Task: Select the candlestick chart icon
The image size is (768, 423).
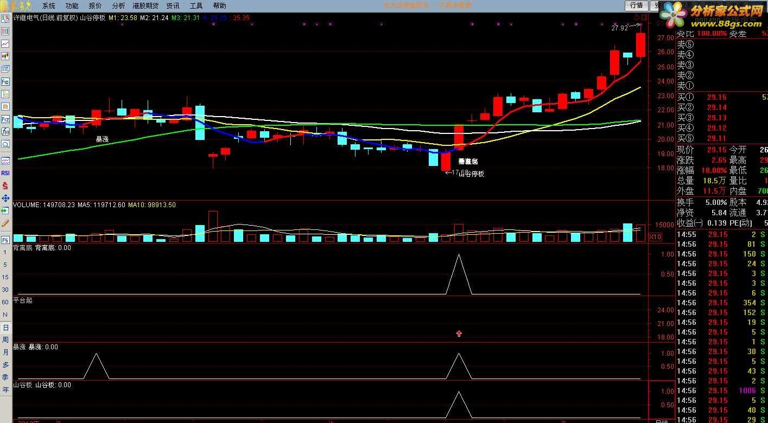Action: point(5,56)
